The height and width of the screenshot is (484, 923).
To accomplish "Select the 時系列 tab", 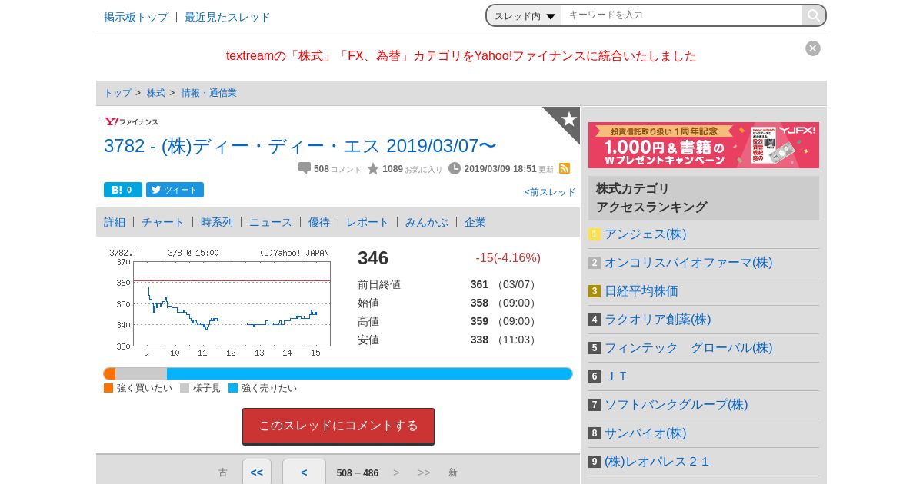I will coord(217,222).
